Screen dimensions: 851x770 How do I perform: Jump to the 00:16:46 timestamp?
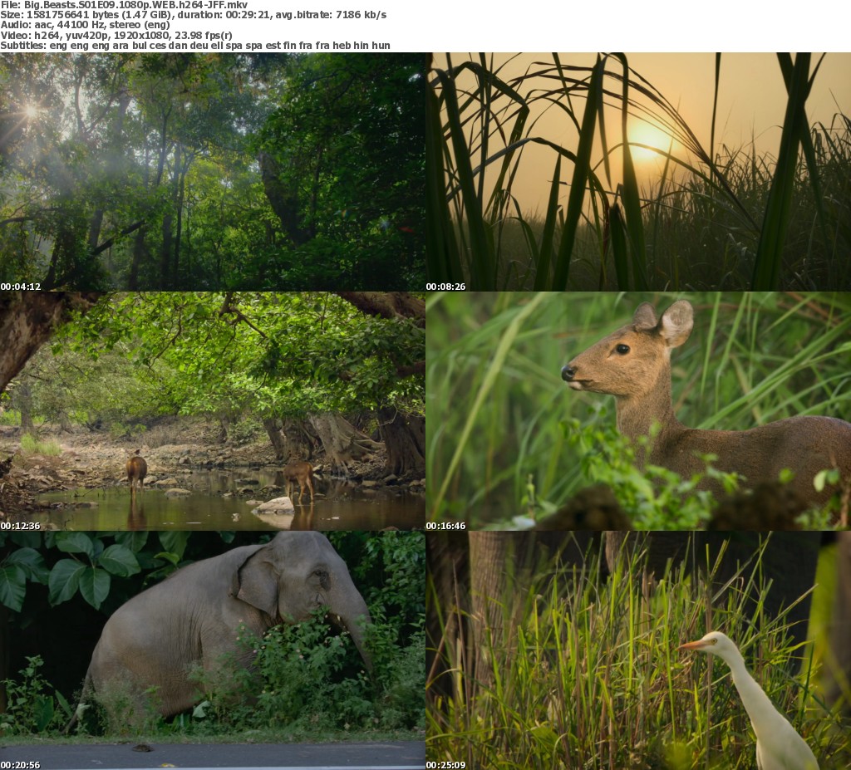point(446,526)
